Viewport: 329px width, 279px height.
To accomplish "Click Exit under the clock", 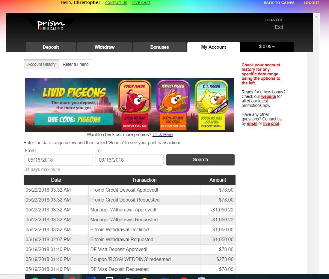I will pos(279,27).
